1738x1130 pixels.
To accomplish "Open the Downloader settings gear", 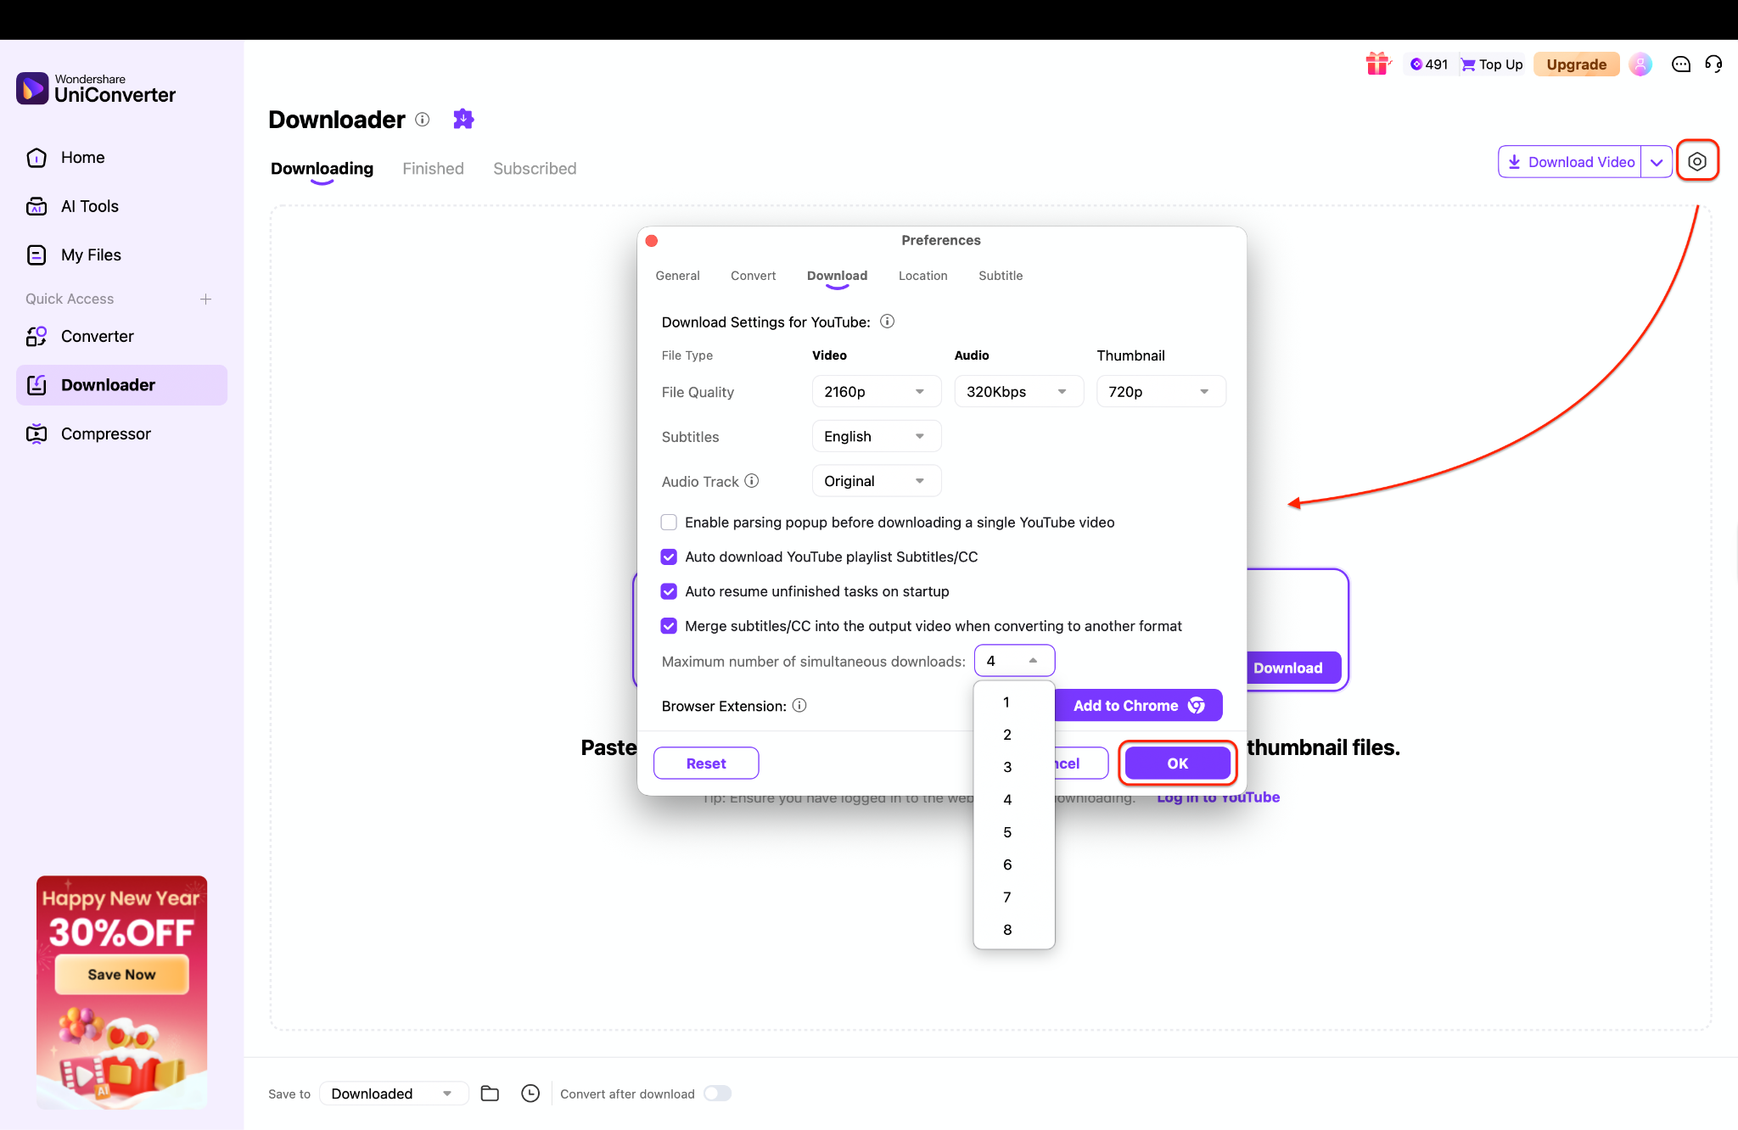I will [x=1698, y=160].
